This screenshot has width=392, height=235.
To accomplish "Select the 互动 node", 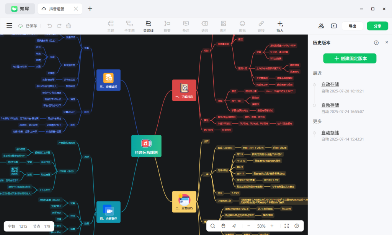I will coord(52,57).
